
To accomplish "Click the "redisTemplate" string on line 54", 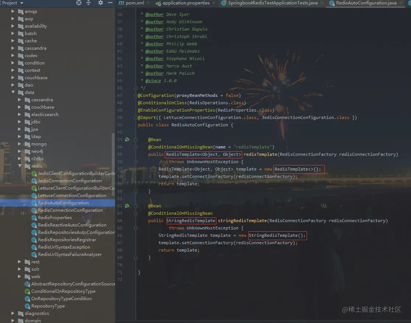I will [252, 147].
